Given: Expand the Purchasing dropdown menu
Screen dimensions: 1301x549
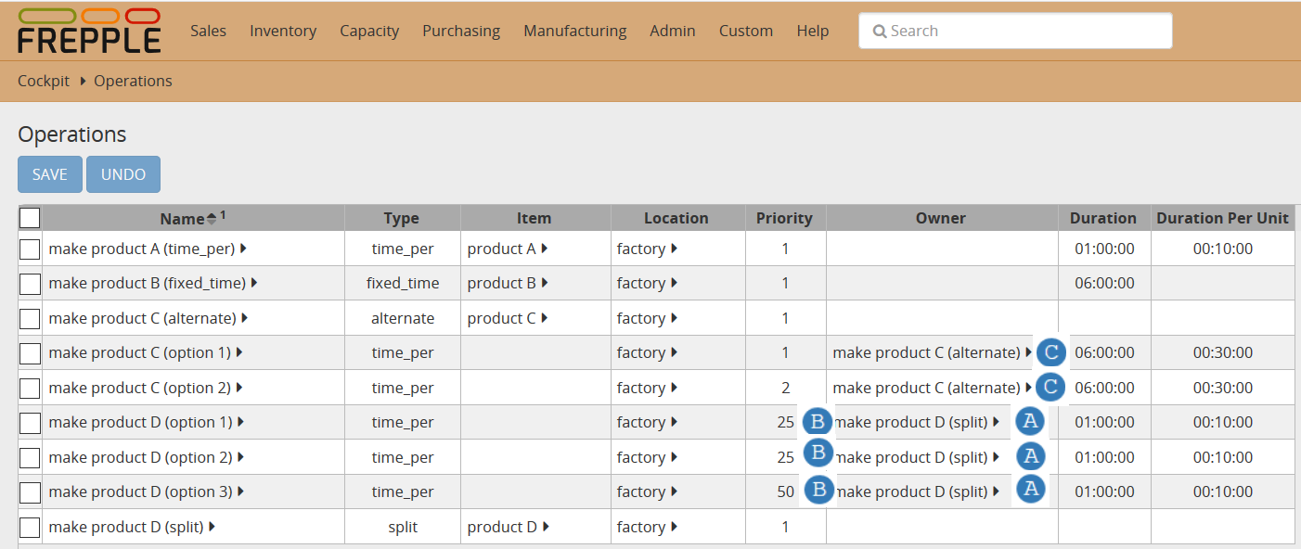Looking at the screenshot, I should click(x=461, y=31).
